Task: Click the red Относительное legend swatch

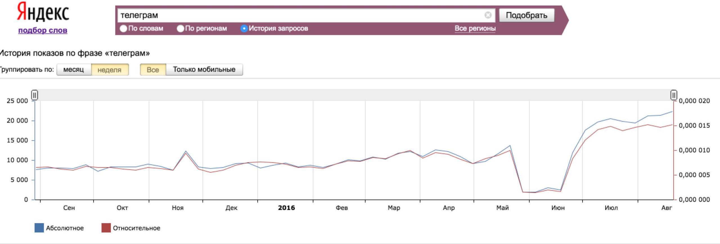Action: click(106, 228)
